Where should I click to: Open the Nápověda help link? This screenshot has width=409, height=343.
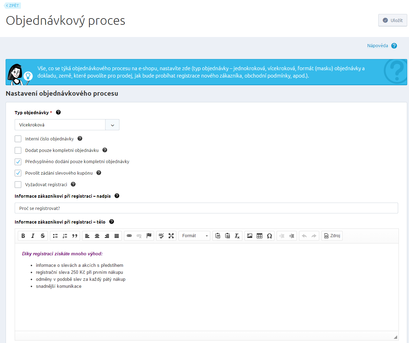pos(378,46)
